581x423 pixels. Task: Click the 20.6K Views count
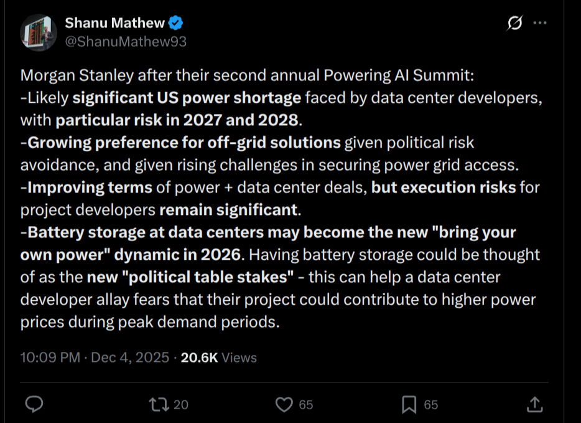pyautogui.click(x=218, y=358)
